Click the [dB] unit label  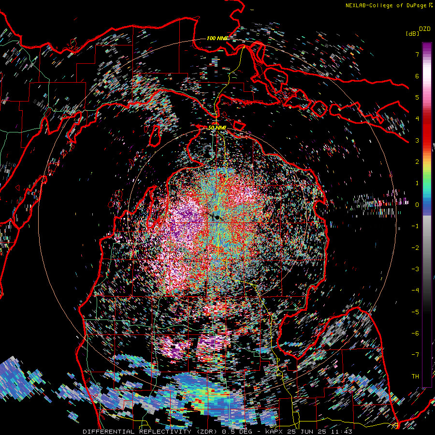pos(412,33)
